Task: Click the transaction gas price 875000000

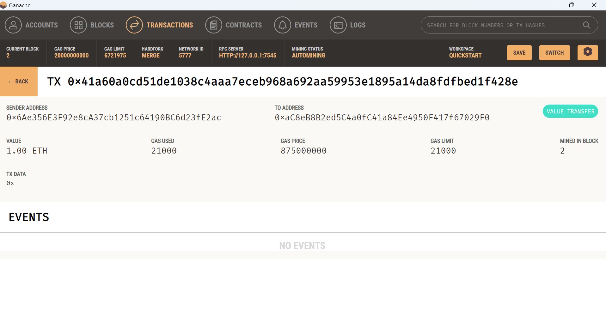Action: (x=303, y=151)
